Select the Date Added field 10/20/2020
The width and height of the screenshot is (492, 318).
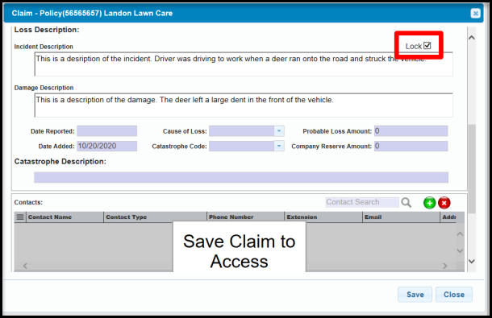106,146
